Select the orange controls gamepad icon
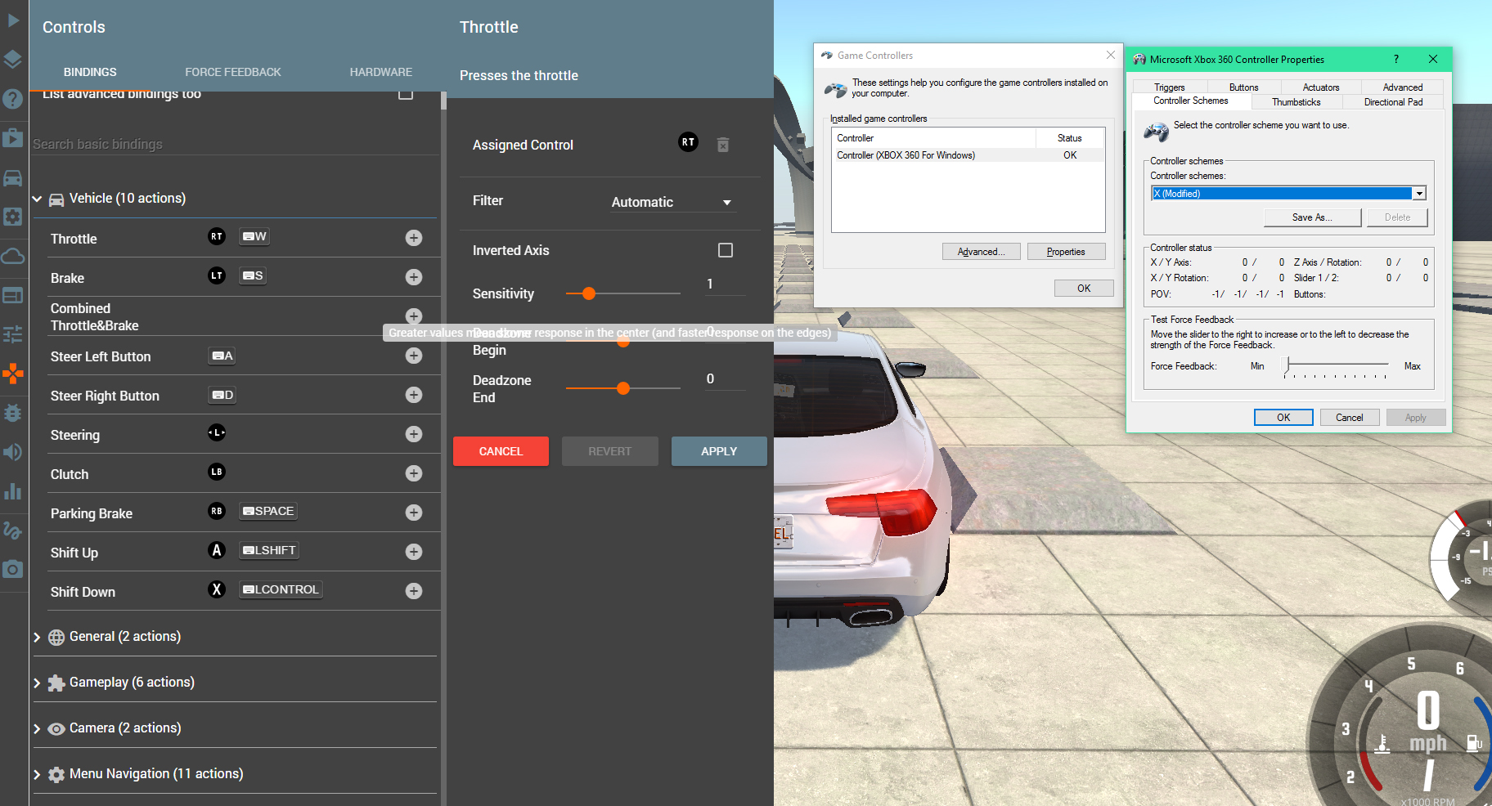 [13, 374]
